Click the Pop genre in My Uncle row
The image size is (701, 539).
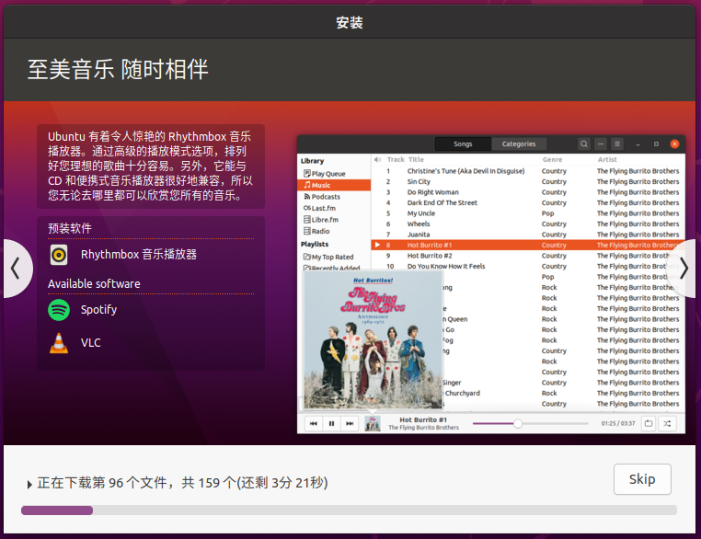coord(547,213)
